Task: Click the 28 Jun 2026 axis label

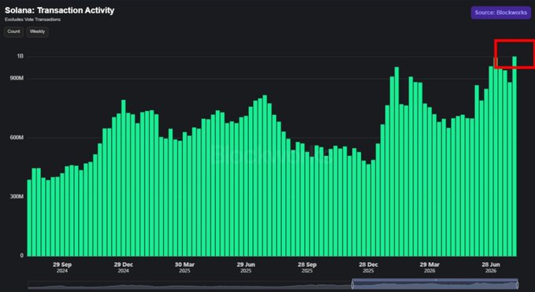Action: pyautogui.click(x=491, y=268)
